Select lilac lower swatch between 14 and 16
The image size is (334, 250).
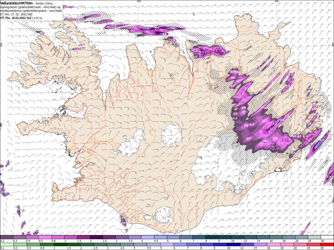tap(260, 244)
